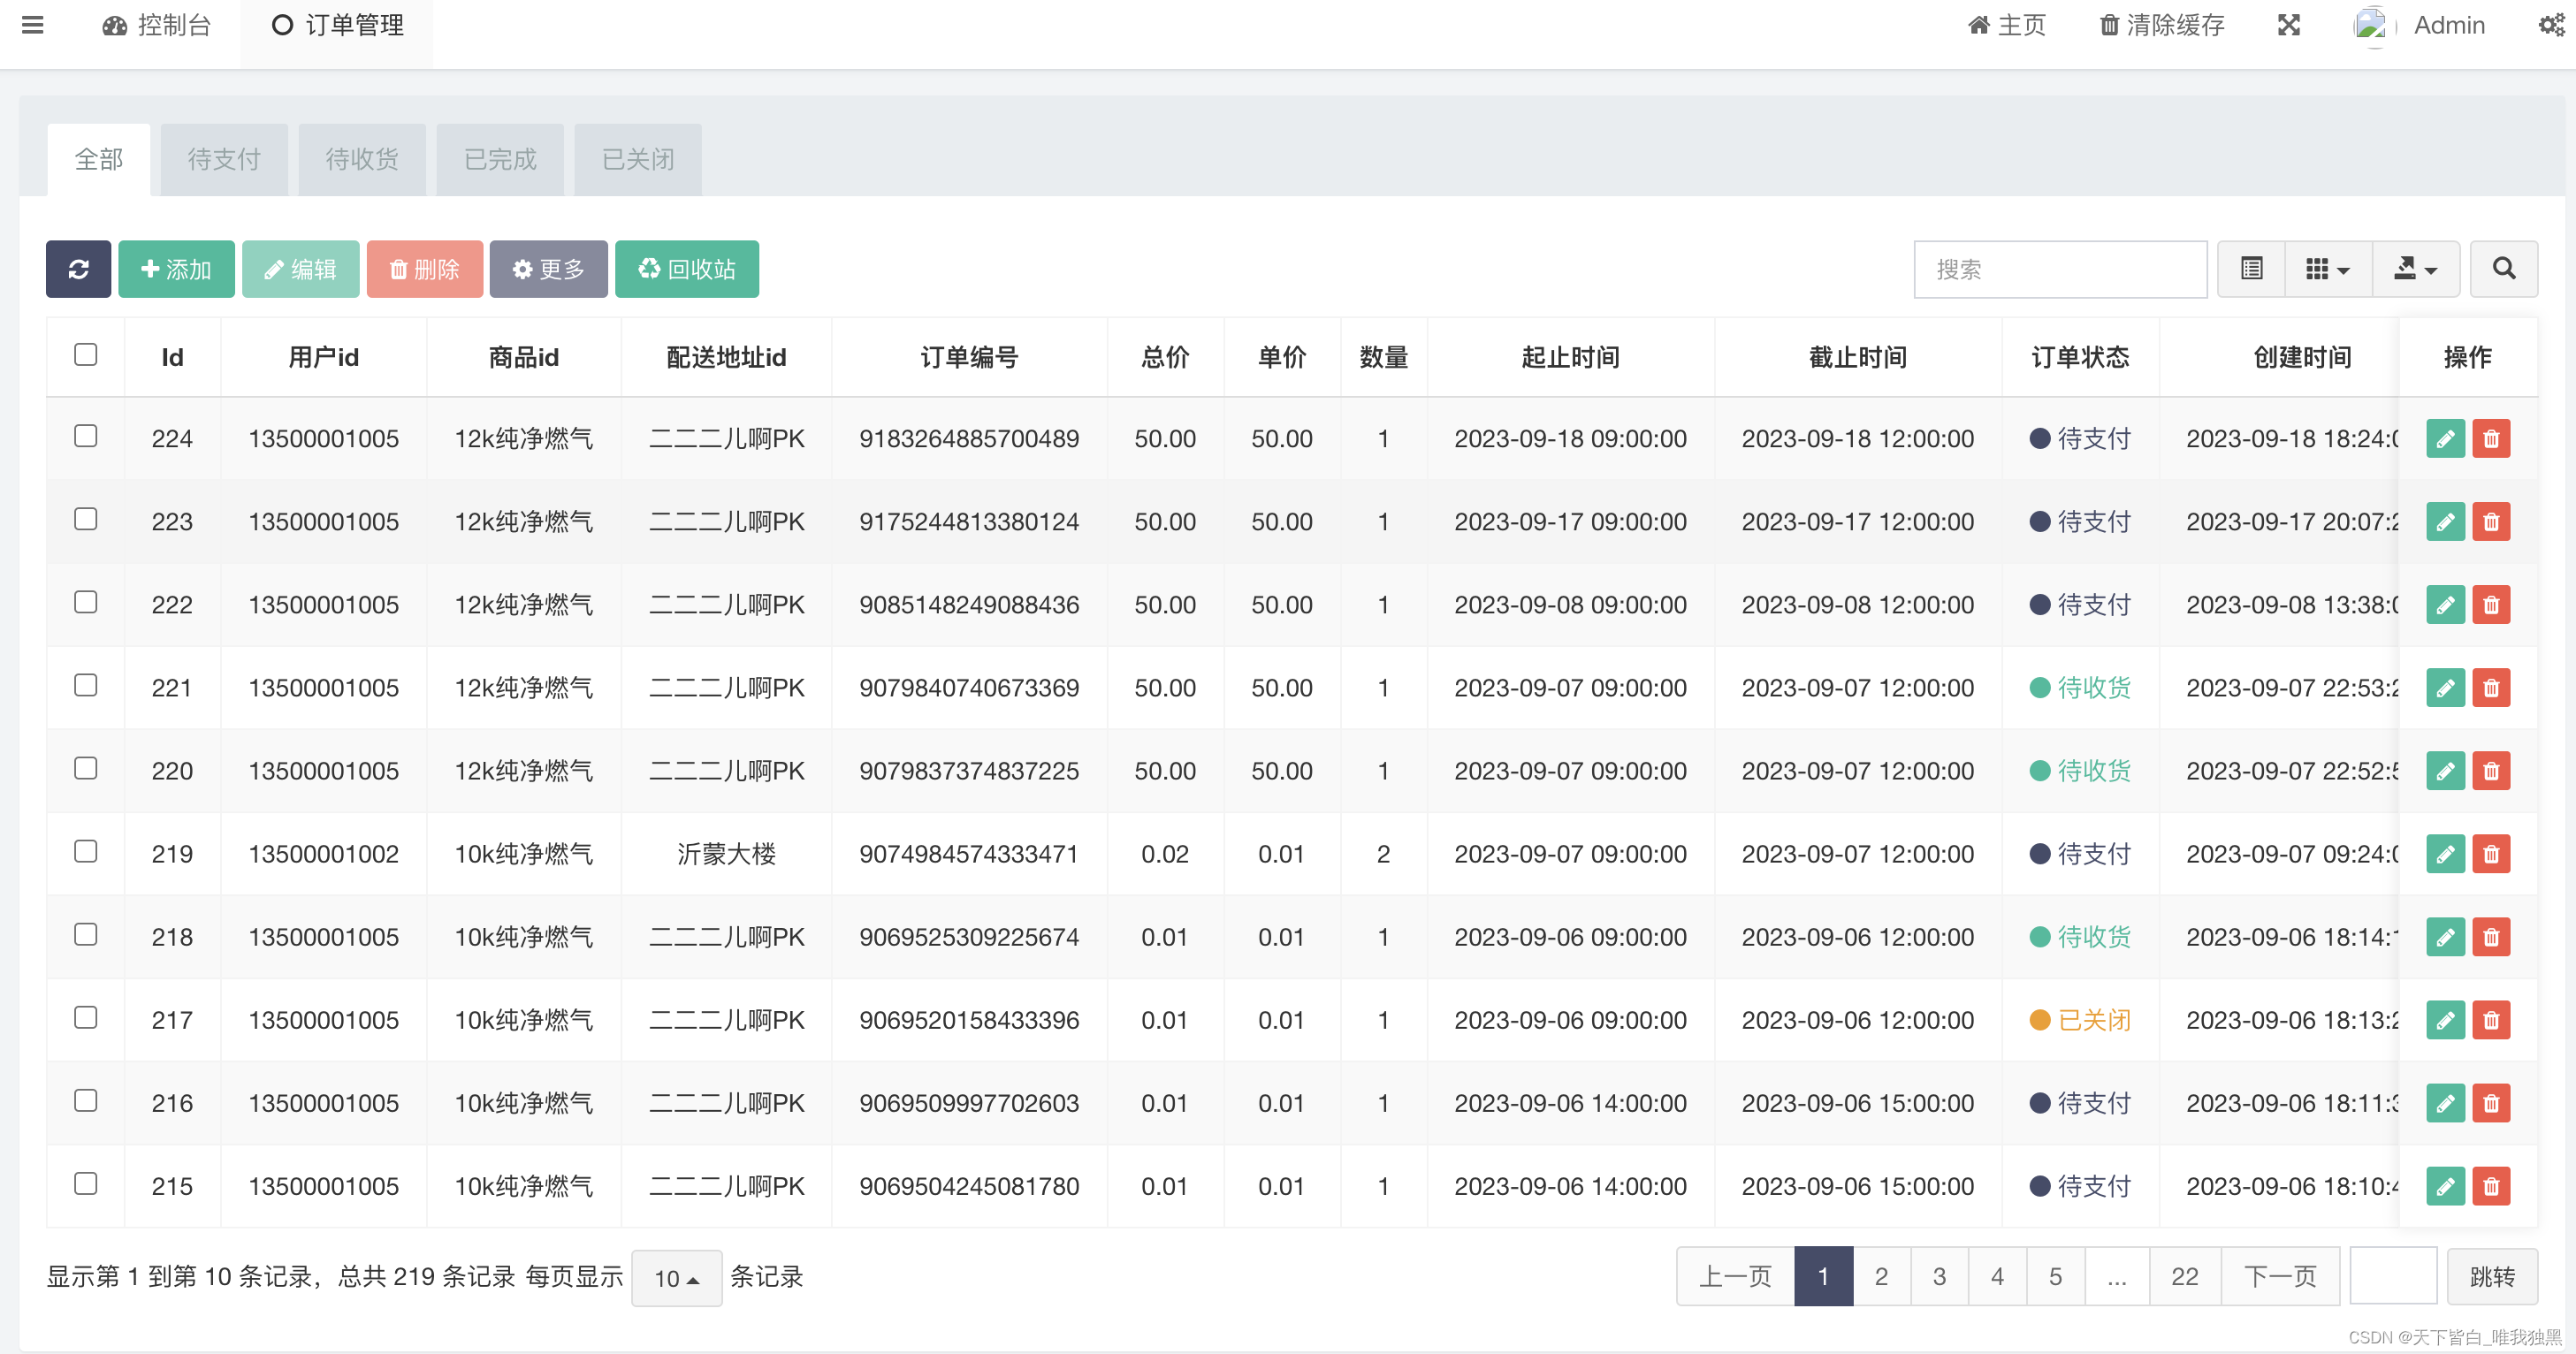
Task: Open the settings gears icon
Action: coord(2552,25)
